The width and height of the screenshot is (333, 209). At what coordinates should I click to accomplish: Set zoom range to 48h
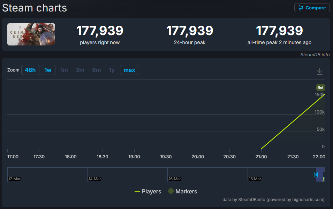pos(30,70)
